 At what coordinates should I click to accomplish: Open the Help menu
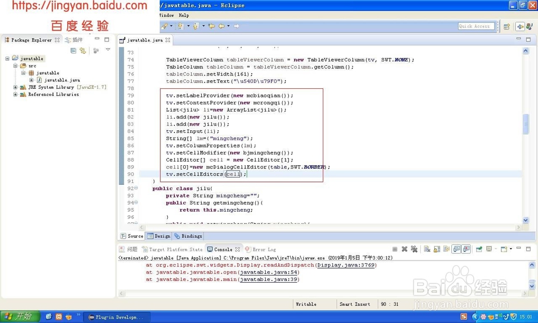tap(184, 15)
